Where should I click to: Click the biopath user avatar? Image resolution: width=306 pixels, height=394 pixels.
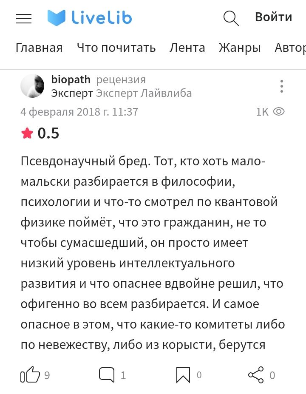(x=32, y=86)
